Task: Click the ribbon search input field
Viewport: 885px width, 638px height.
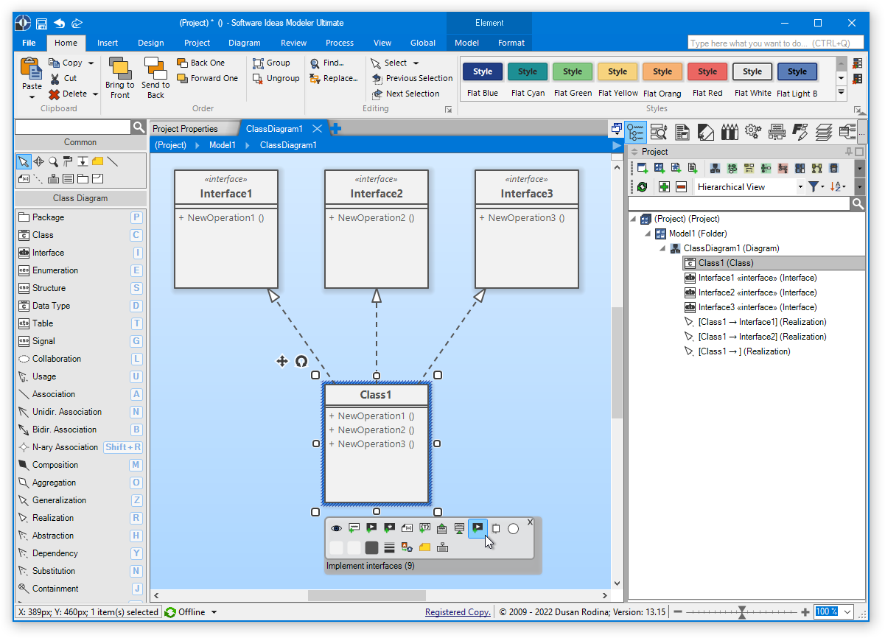Action: [x=775, y=43]
